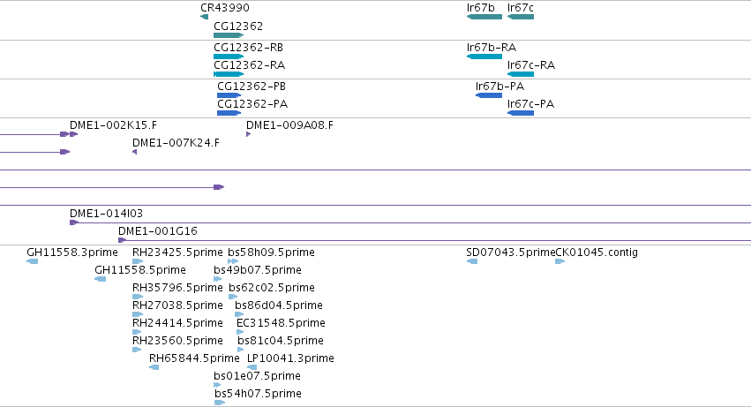Screen dimensions: 751x407
Task: Click the CG12362-PA label text
Action: 252,104
